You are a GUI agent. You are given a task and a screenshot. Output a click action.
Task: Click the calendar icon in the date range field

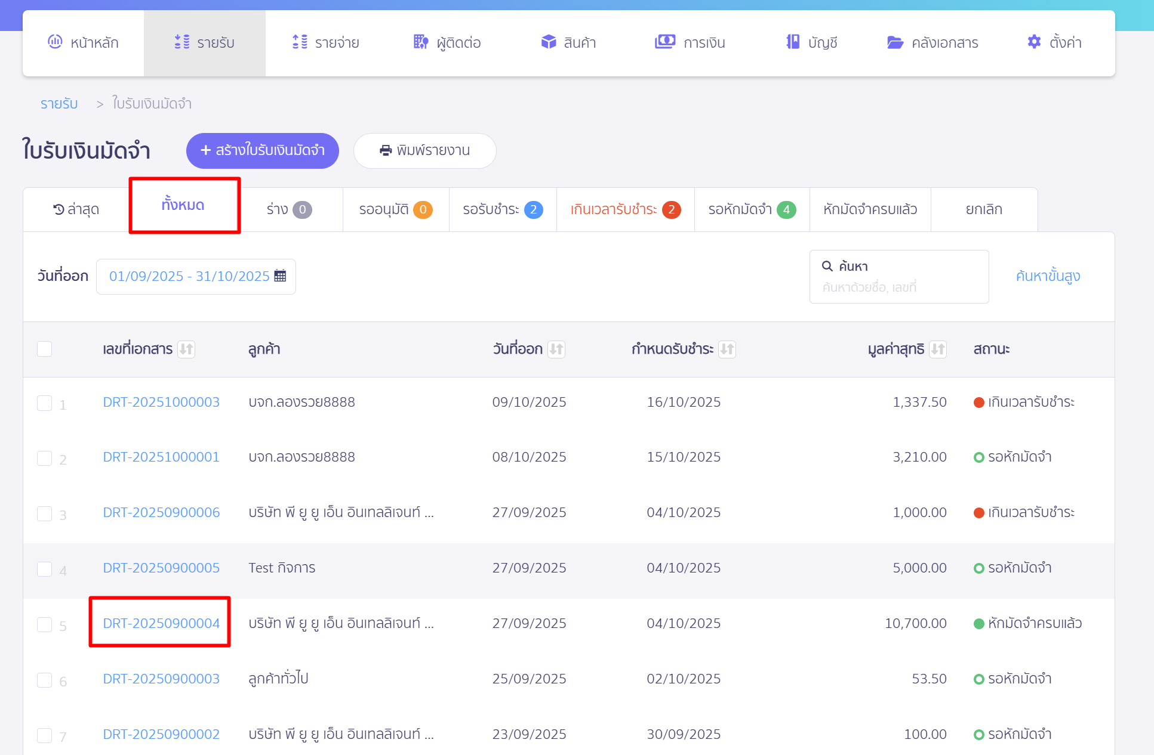tap(280, 276)
